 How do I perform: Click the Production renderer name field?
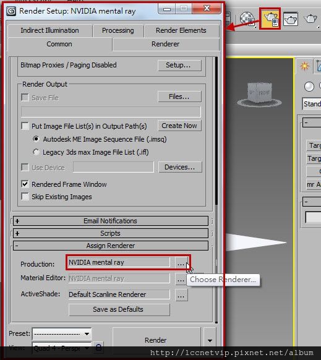coord(119,262)
